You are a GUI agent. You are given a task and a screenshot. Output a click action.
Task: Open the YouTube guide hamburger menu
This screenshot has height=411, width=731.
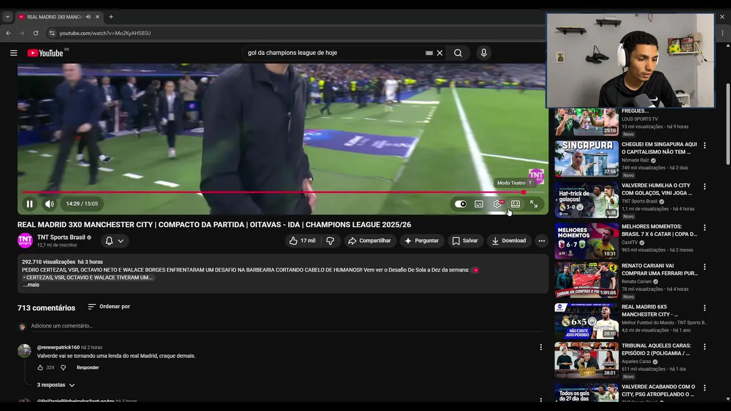pos(14,53)
